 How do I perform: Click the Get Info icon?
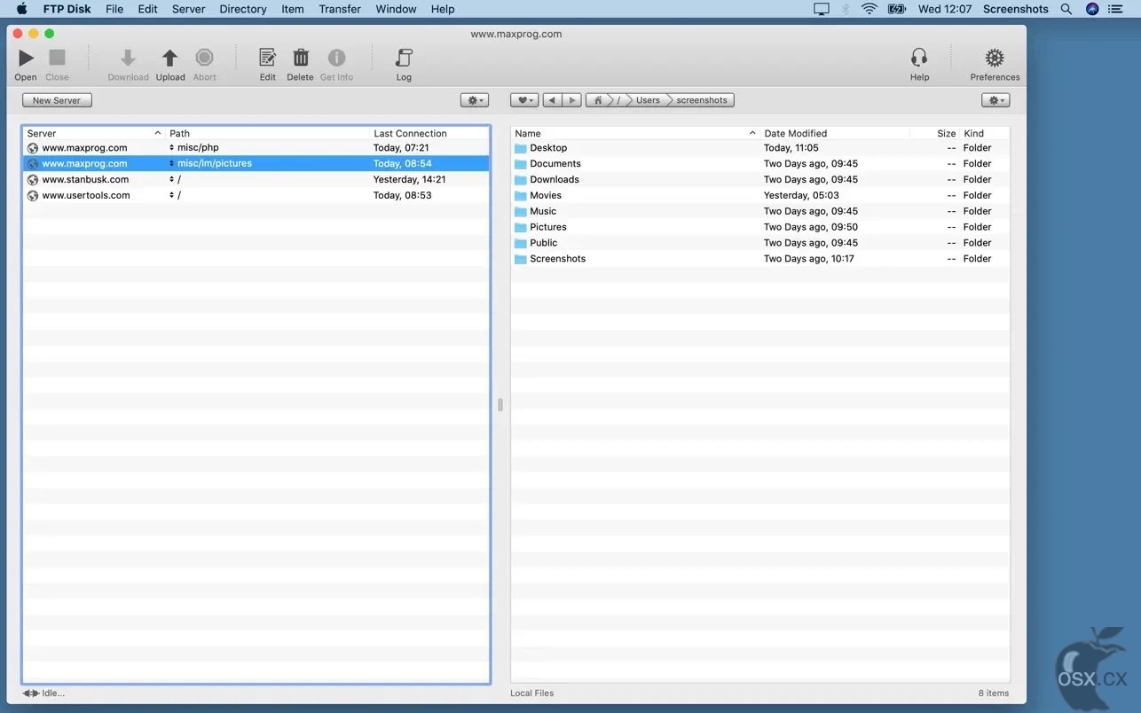(x=336, y=59)
